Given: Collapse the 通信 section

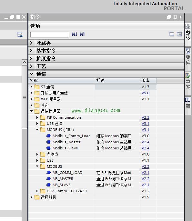Looking at the screenshot, I should coord(32,74).
